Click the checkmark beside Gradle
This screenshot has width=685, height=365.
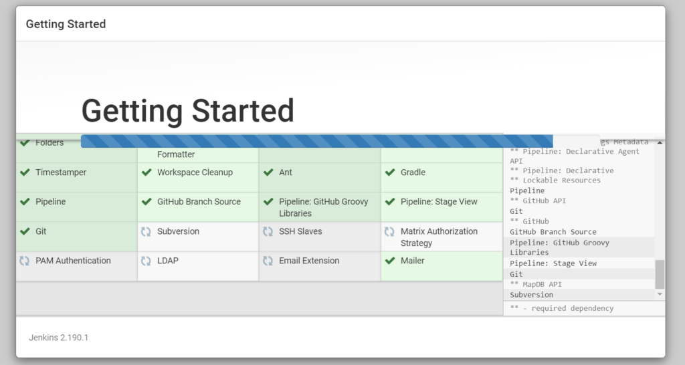pos(389,172)
